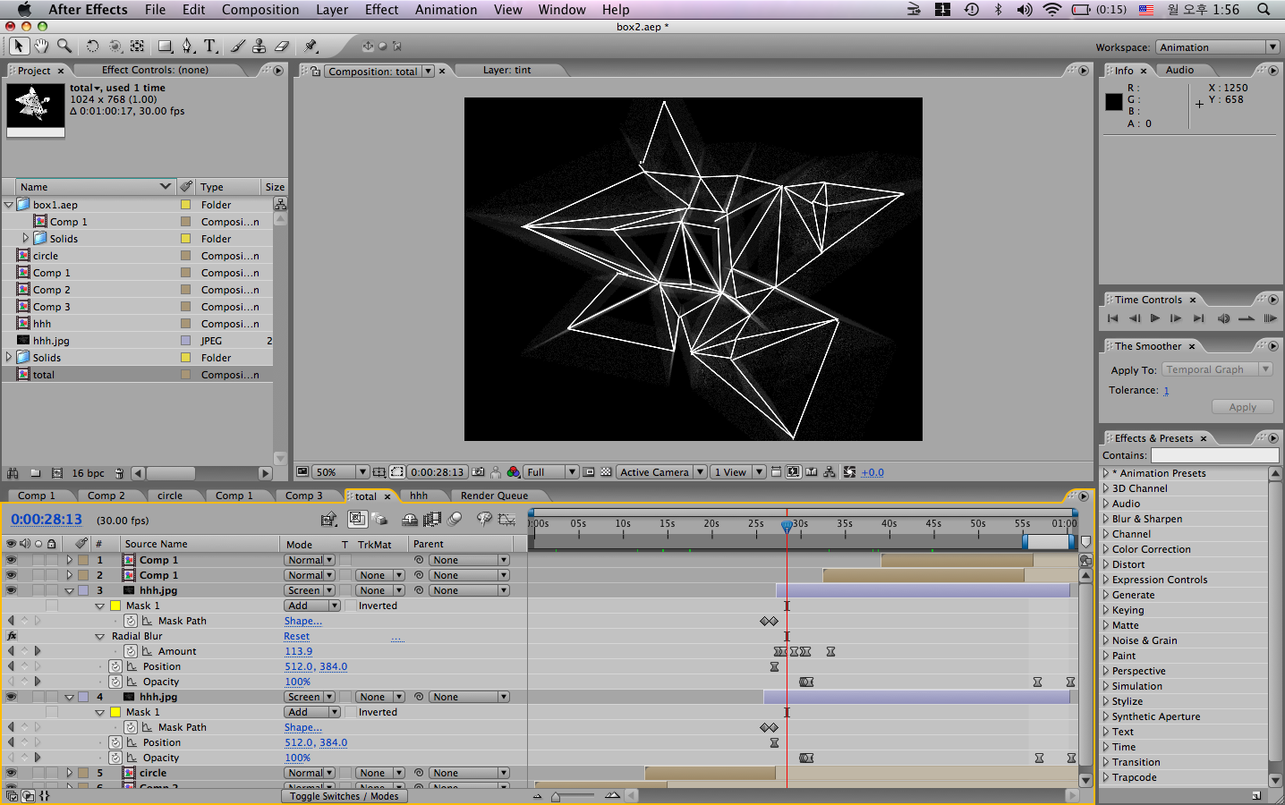Screen dimensions: 1285x805
Task: Choose the Horizontal Type tool
Action: coord(210,46)
